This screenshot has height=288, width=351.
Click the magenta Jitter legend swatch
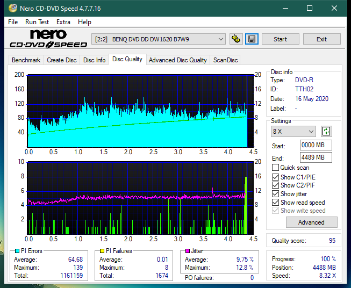pos(188,251)
